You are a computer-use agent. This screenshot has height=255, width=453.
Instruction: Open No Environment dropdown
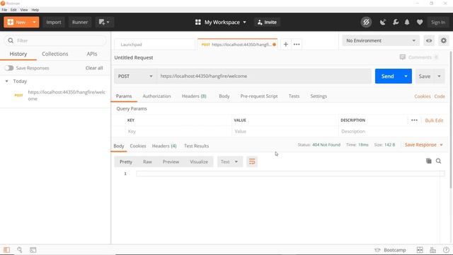click(x=381, y=41)
